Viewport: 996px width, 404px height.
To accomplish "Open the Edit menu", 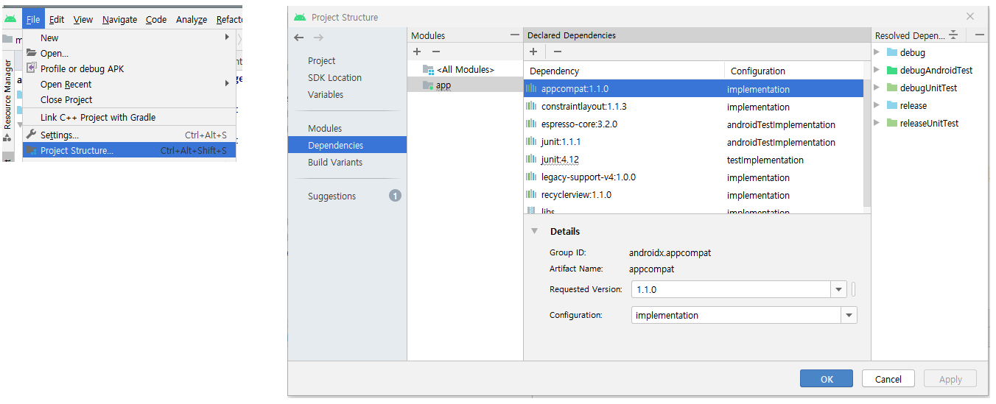I will point(57,19).
